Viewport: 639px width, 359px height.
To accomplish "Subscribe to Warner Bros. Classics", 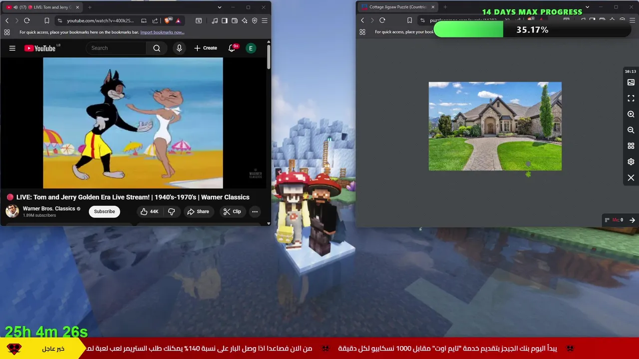I will [x=104, y=211].
